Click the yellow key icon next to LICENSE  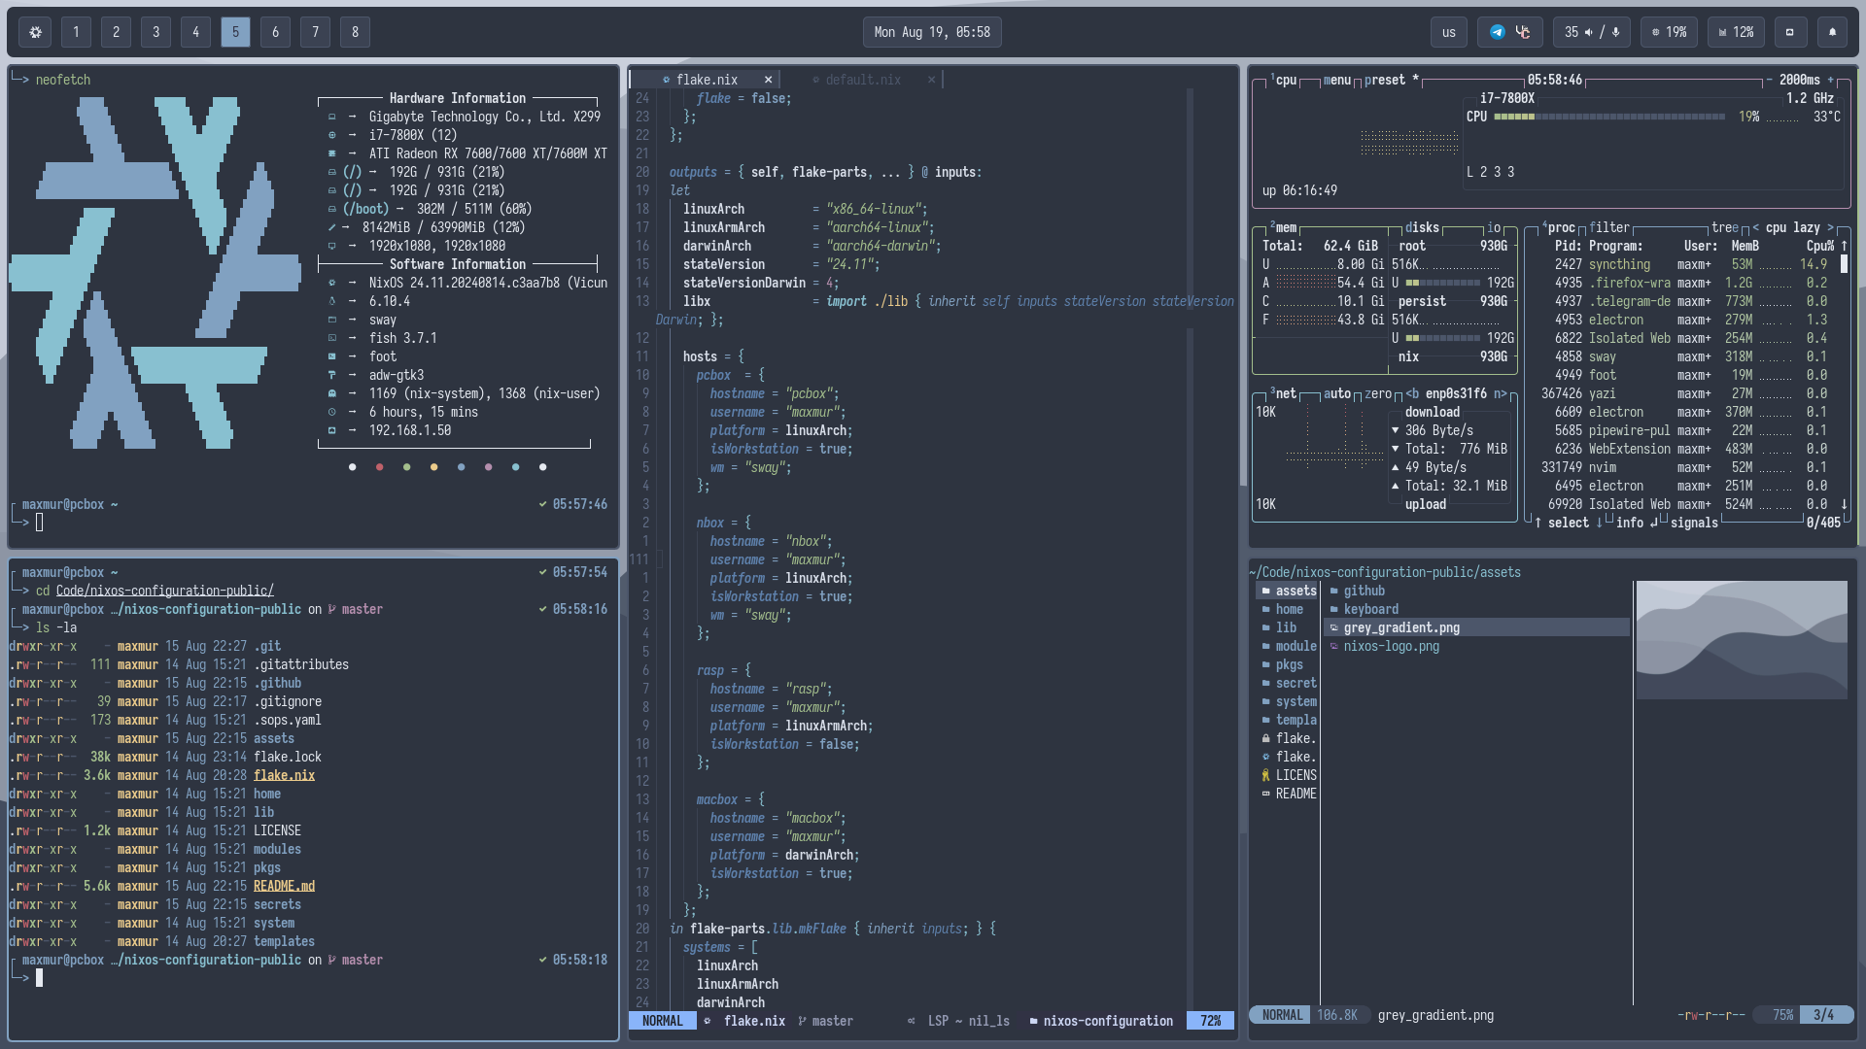pos(1266,775)
